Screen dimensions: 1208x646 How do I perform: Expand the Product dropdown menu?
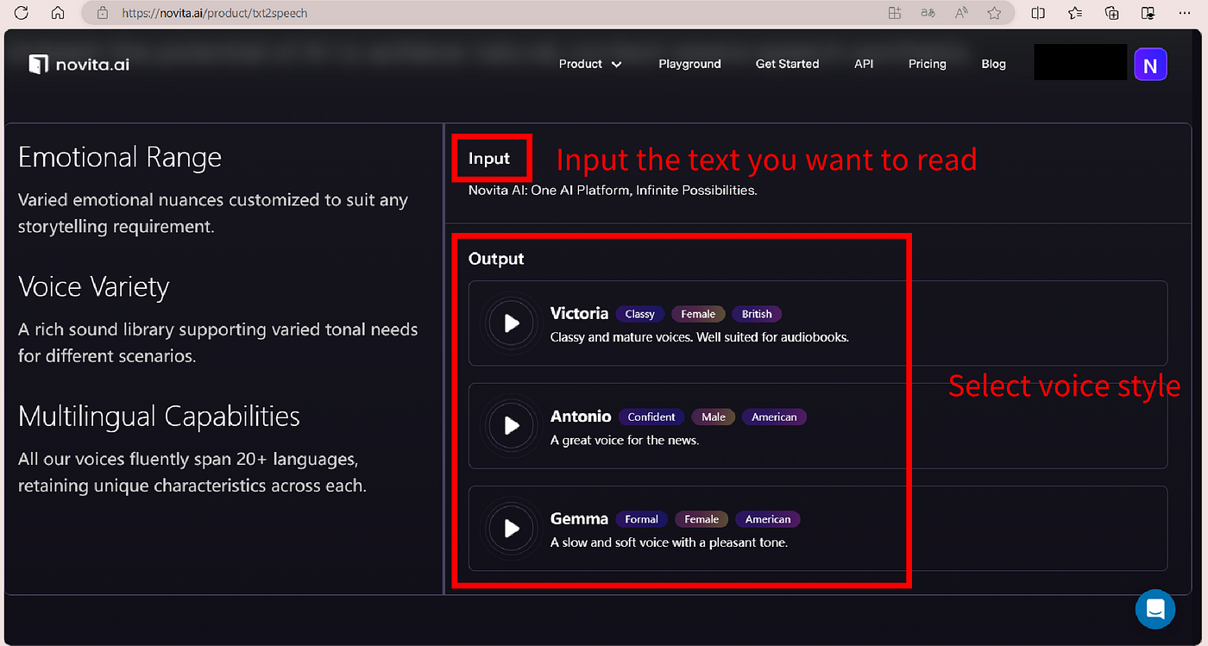590,64
